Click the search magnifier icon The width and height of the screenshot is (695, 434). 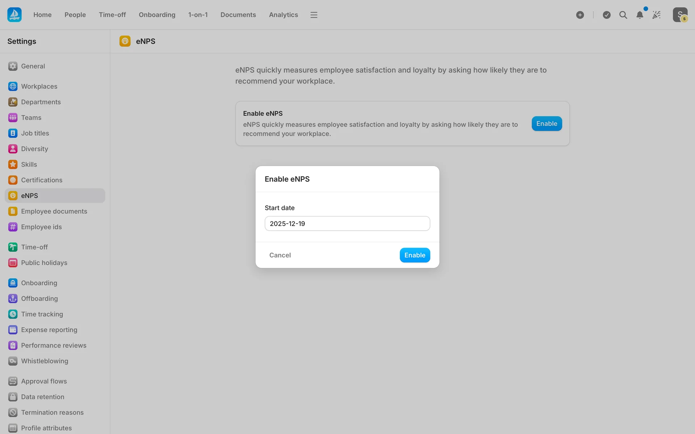tap(623, 15)
